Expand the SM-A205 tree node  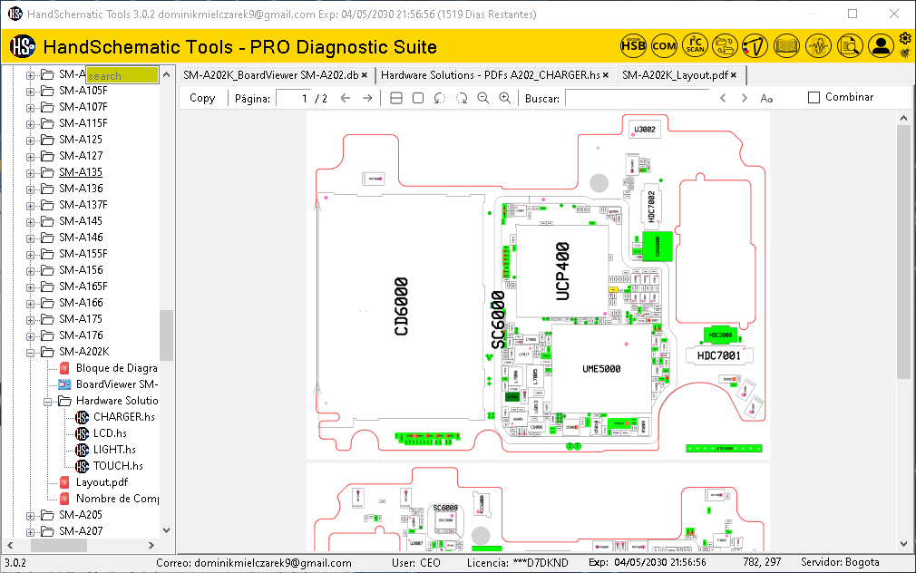30,516
